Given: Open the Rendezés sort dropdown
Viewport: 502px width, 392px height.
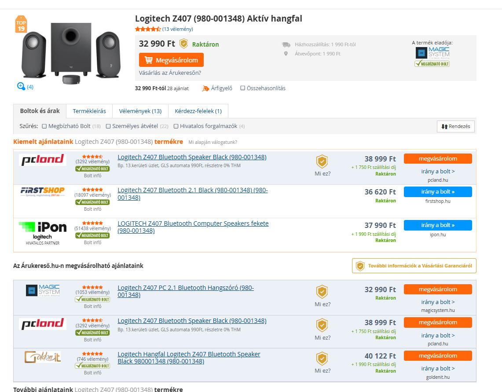Looking at the screenshot, I should point(455,126).
